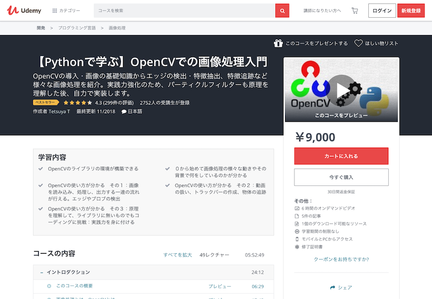
Task: Click the gift icon for このコースをプレゼントする
Action: pyautogui.click(x=278, y=43)
